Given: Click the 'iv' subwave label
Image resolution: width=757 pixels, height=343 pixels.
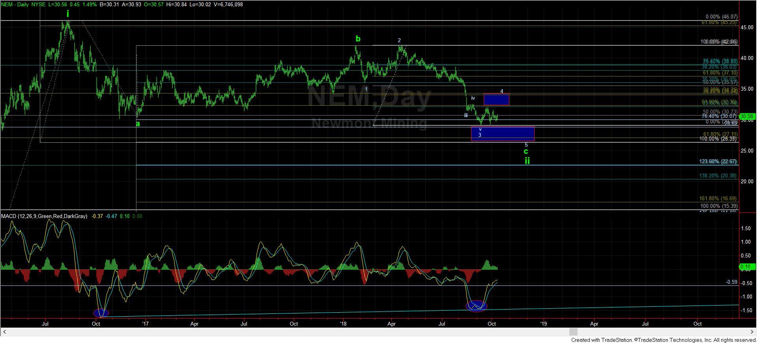Looking at the screenshot, I should coord(473,98).
